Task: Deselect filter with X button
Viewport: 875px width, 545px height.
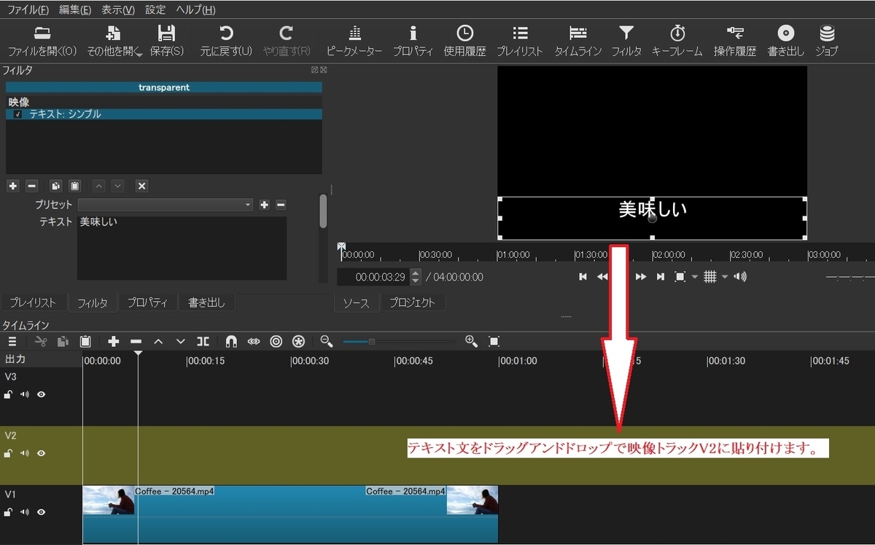Action: tap(142, 186)
